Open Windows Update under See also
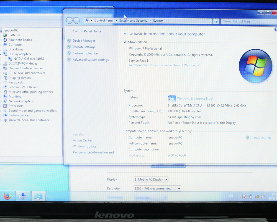Viewport: 277px width, 222px height. [84, 147]
